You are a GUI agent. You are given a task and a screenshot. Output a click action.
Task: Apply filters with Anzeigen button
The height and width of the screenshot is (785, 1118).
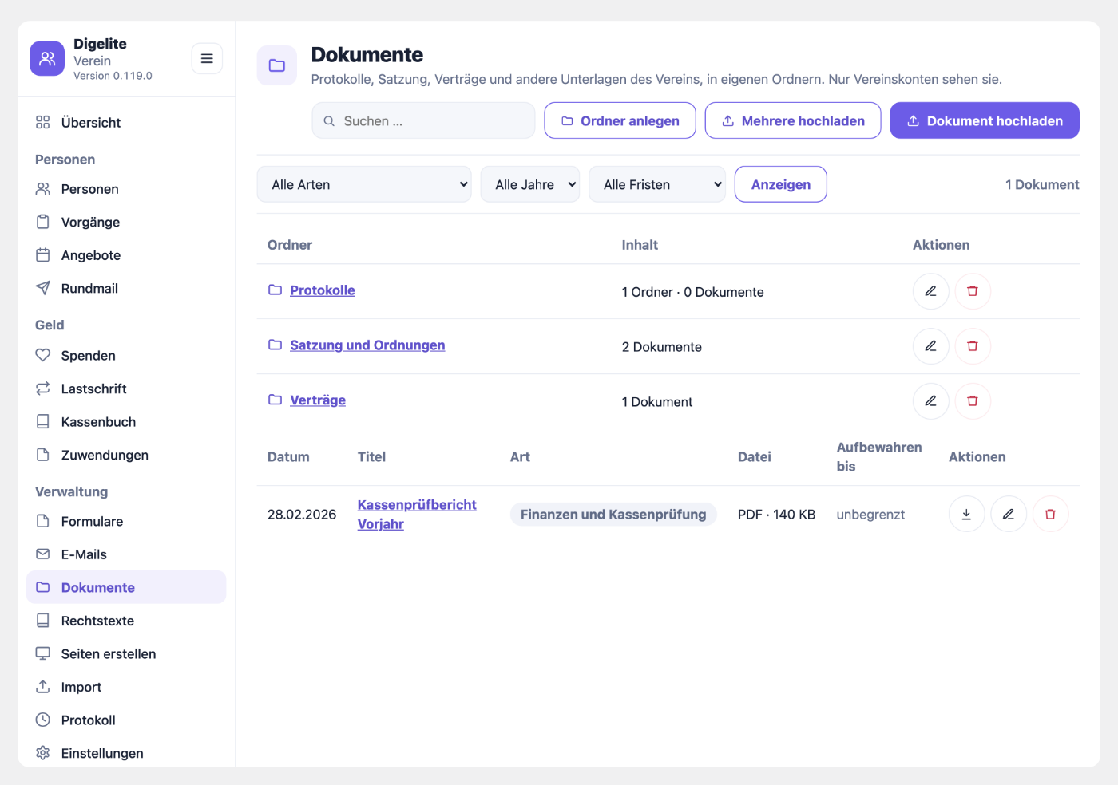pos(781,184)
